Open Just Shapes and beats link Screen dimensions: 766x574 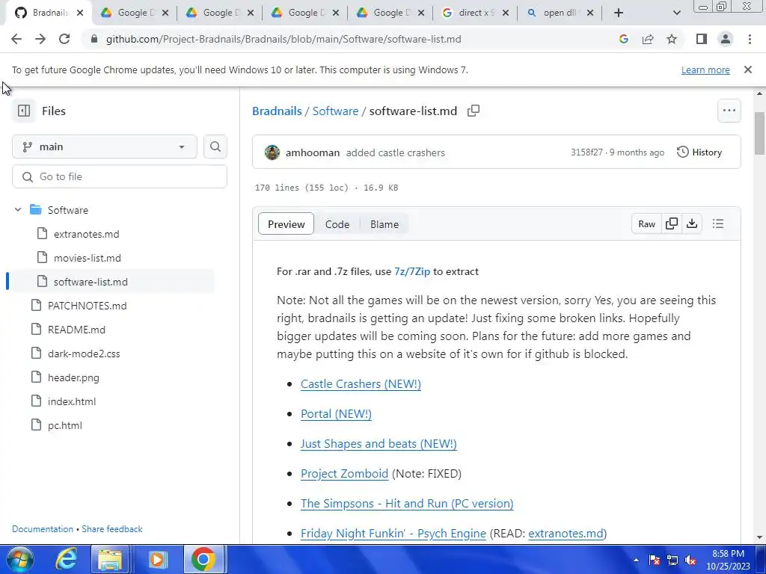pyautogui.click(x=379, y=443)
